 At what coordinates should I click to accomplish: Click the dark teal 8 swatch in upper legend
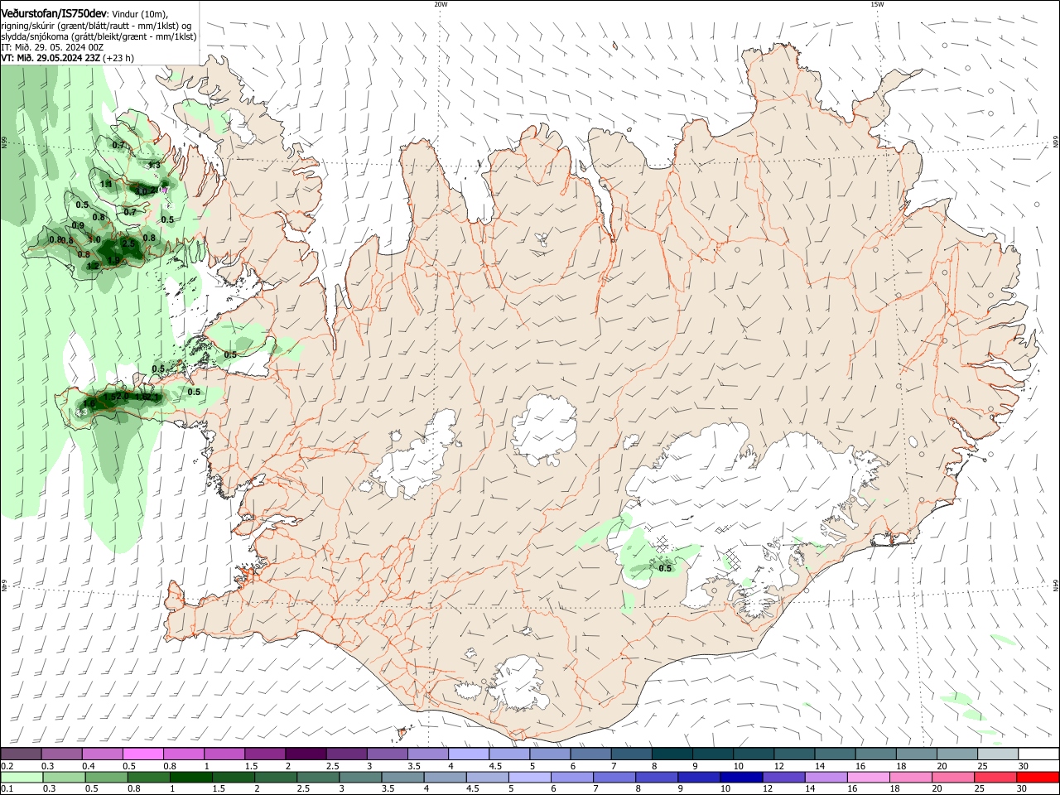[672, 754]
